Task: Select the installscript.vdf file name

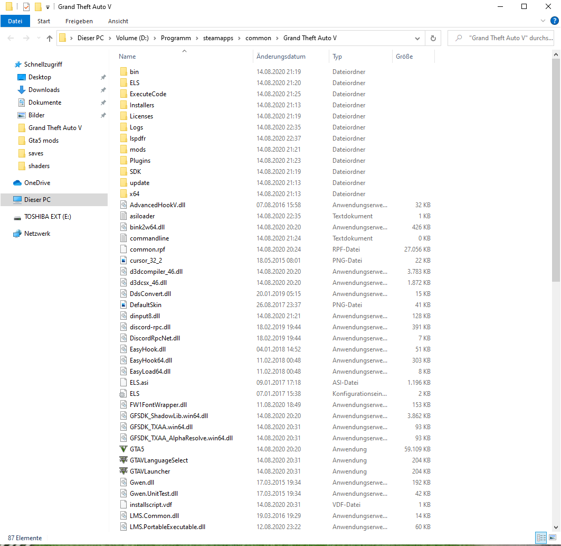Action: tap(150, 504)
